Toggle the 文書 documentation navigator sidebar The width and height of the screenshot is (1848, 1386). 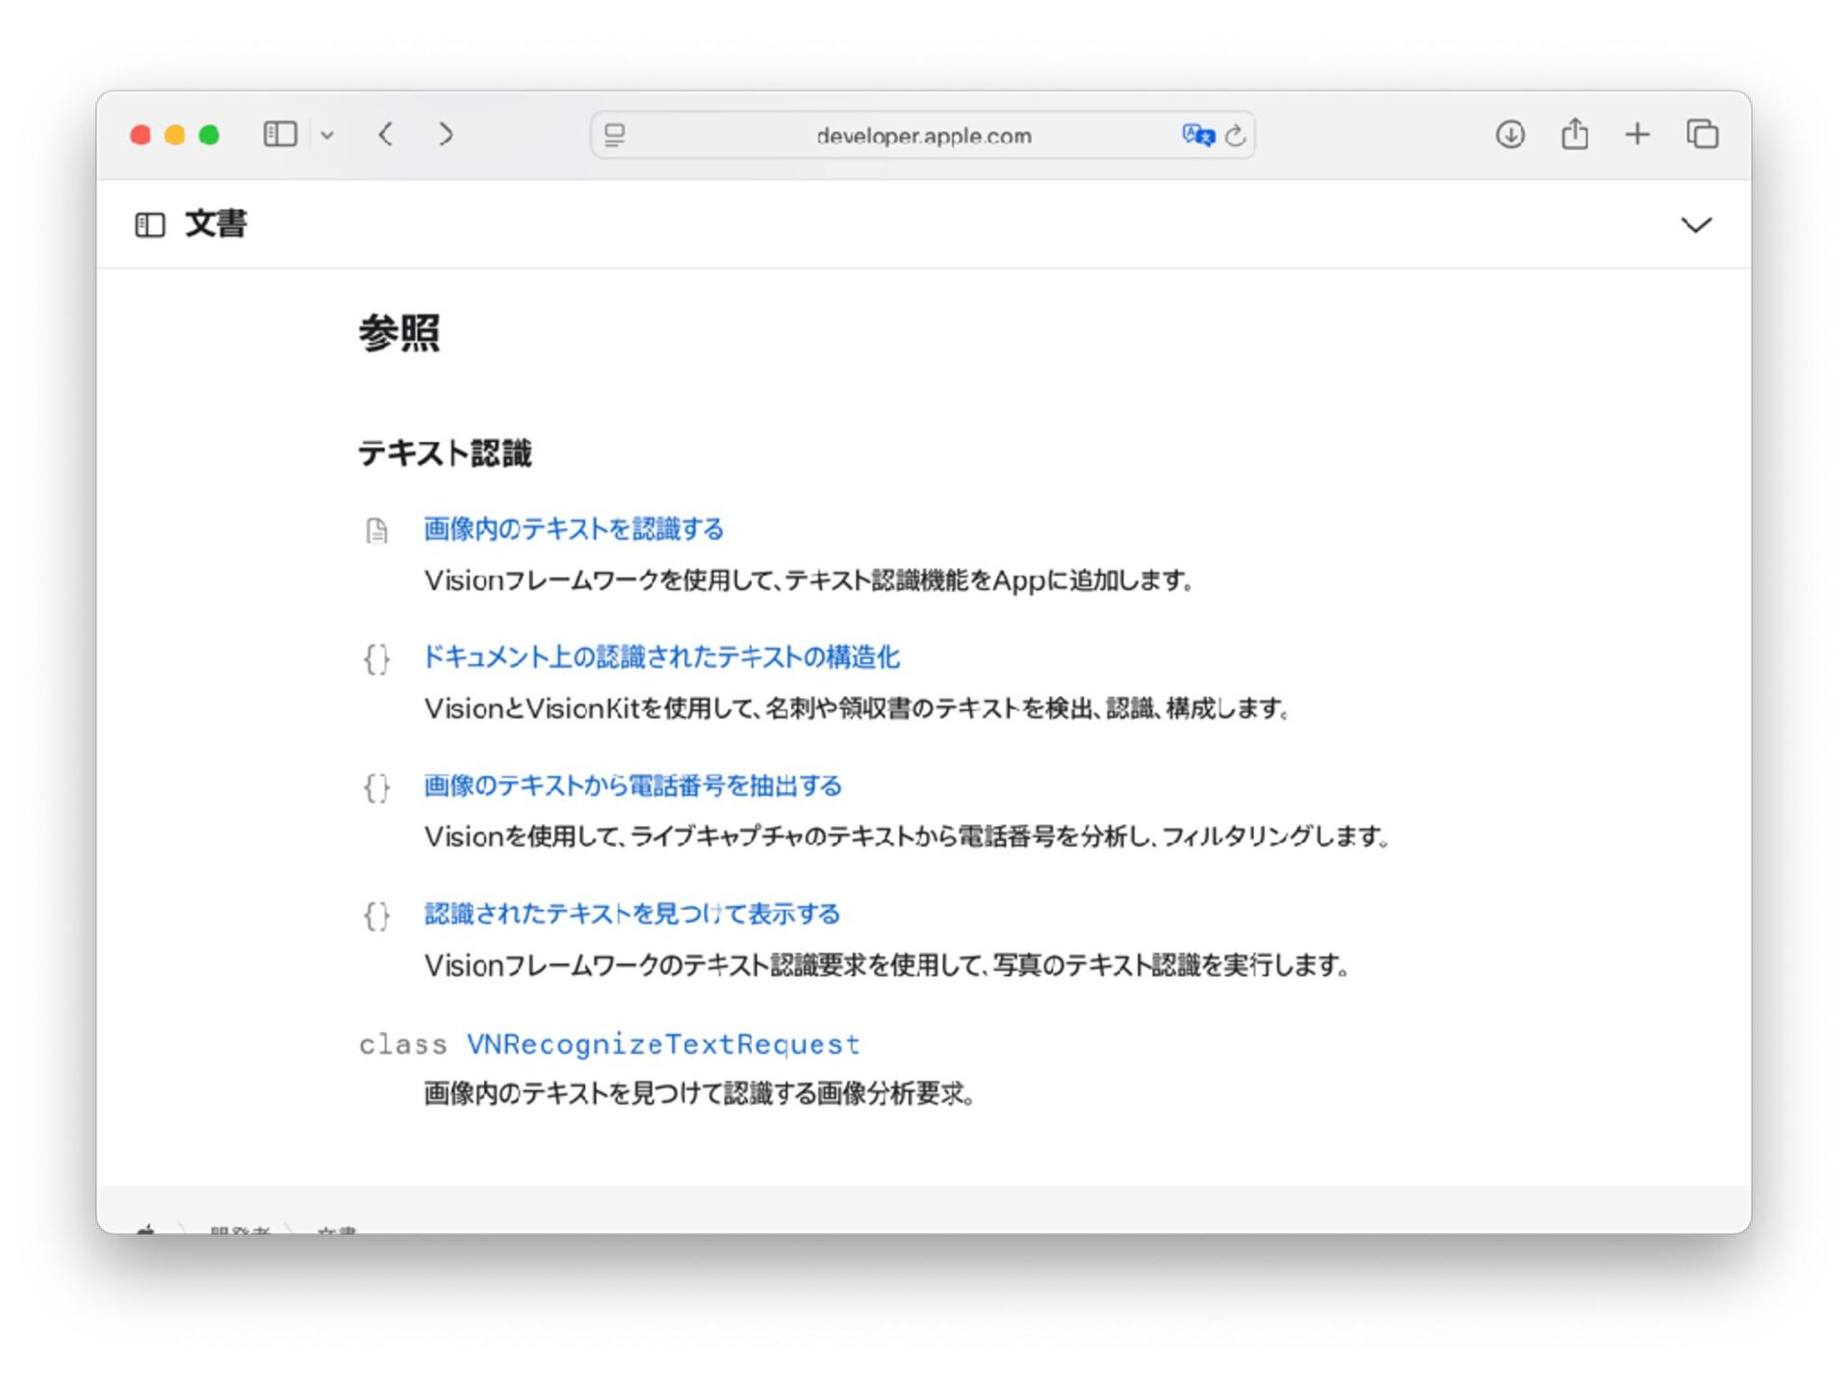point(150,225)
